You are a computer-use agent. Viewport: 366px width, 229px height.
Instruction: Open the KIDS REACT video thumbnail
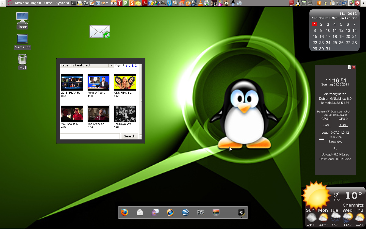pos(125,82)
